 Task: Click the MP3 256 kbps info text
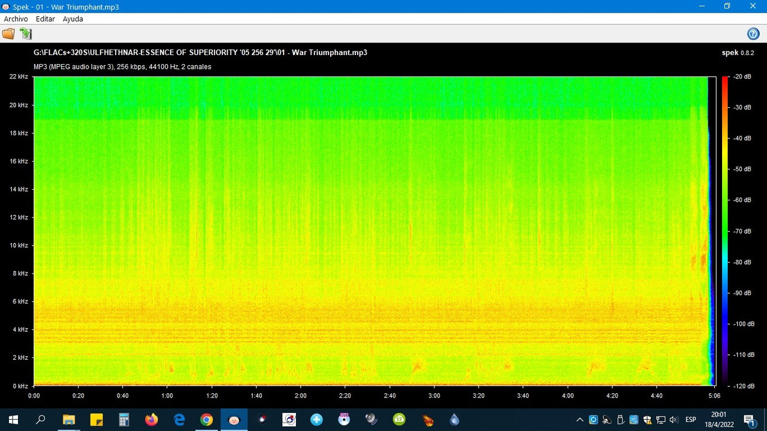pyautogui.click(x=122, y=67)
